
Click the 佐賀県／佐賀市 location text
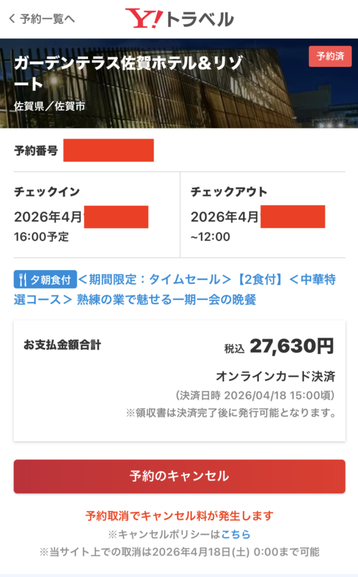[x=50, y=105]
